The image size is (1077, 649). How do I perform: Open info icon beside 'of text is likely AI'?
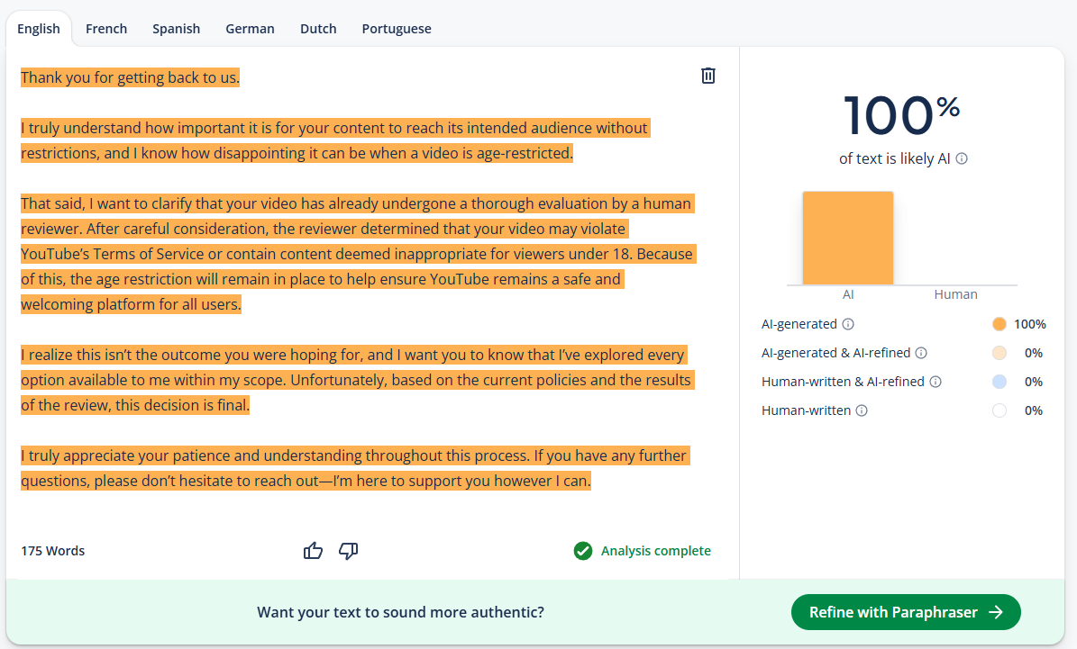coord(962,158)
